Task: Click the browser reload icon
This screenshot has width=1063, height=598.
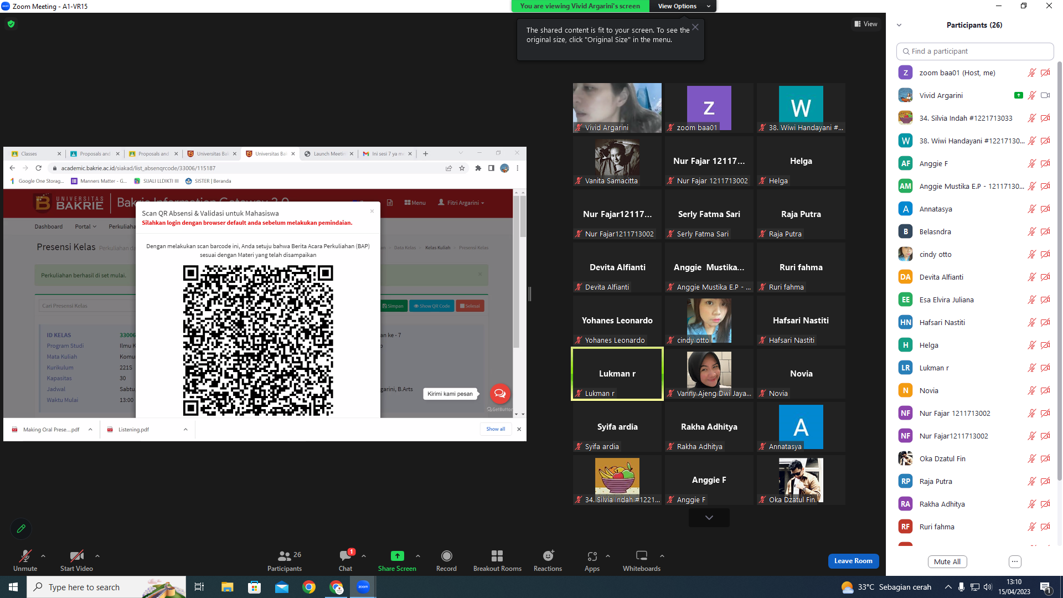Action: pyautogui.click(x=39, y=168)
